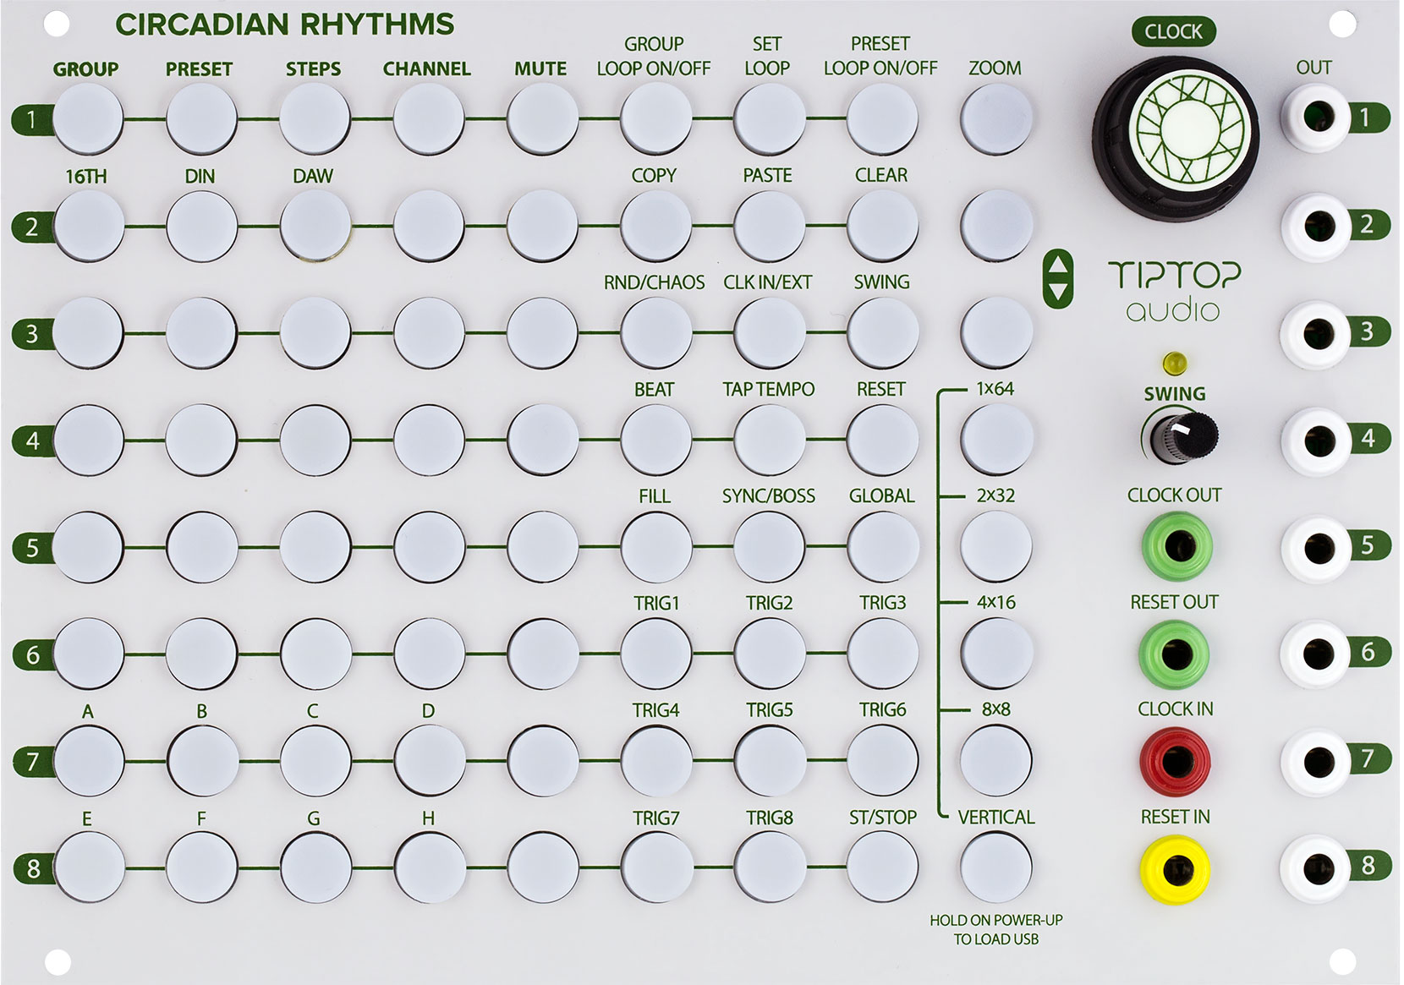Viewport: 1404px width, 985px height.
Task: Select the button labeled C in row 7
Action: point(315,761)
